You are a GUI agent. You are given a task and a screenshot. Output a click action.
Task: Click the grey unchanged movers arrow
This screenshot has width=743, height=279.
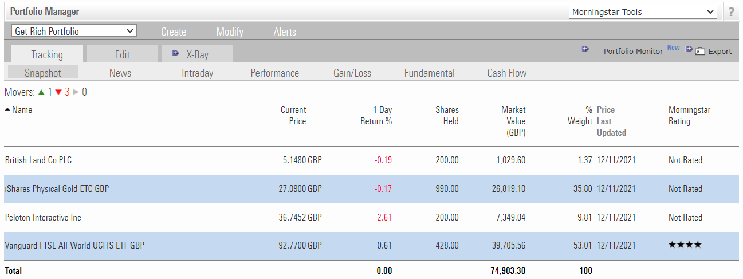coord(76,92)
